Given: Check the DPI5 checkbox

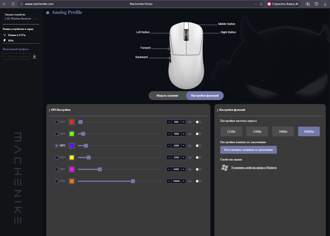Looking at the screenshot, I should tap(56, 169).
